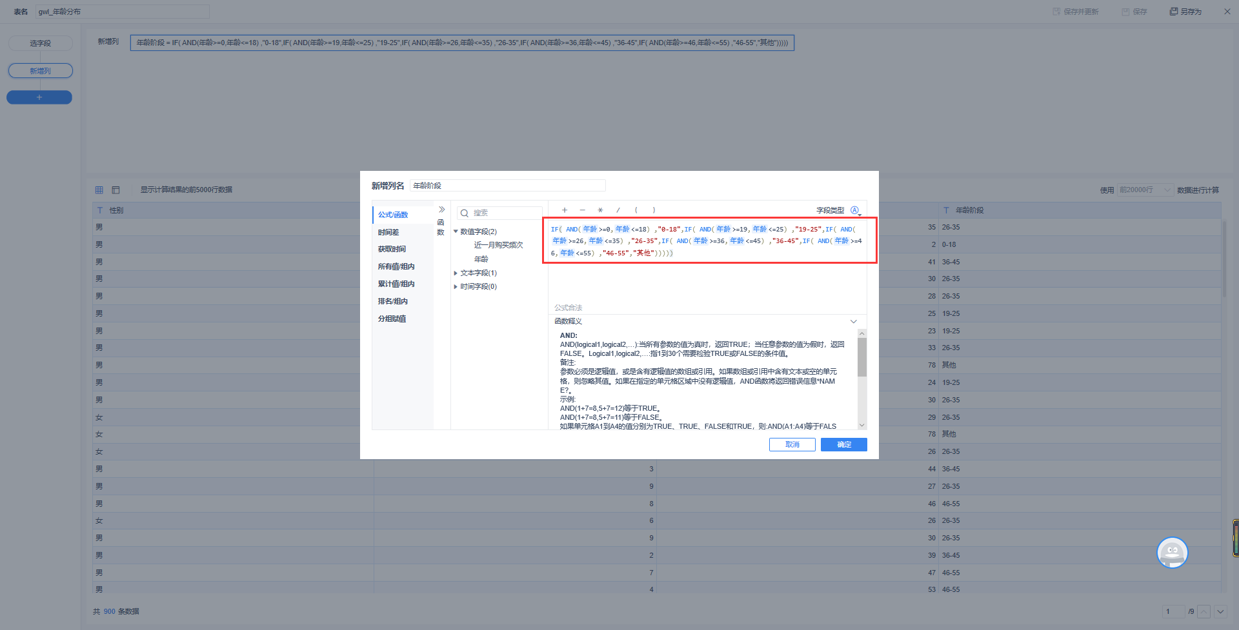
Task: Insert the minus operator into formula
Action: (582, 210)
